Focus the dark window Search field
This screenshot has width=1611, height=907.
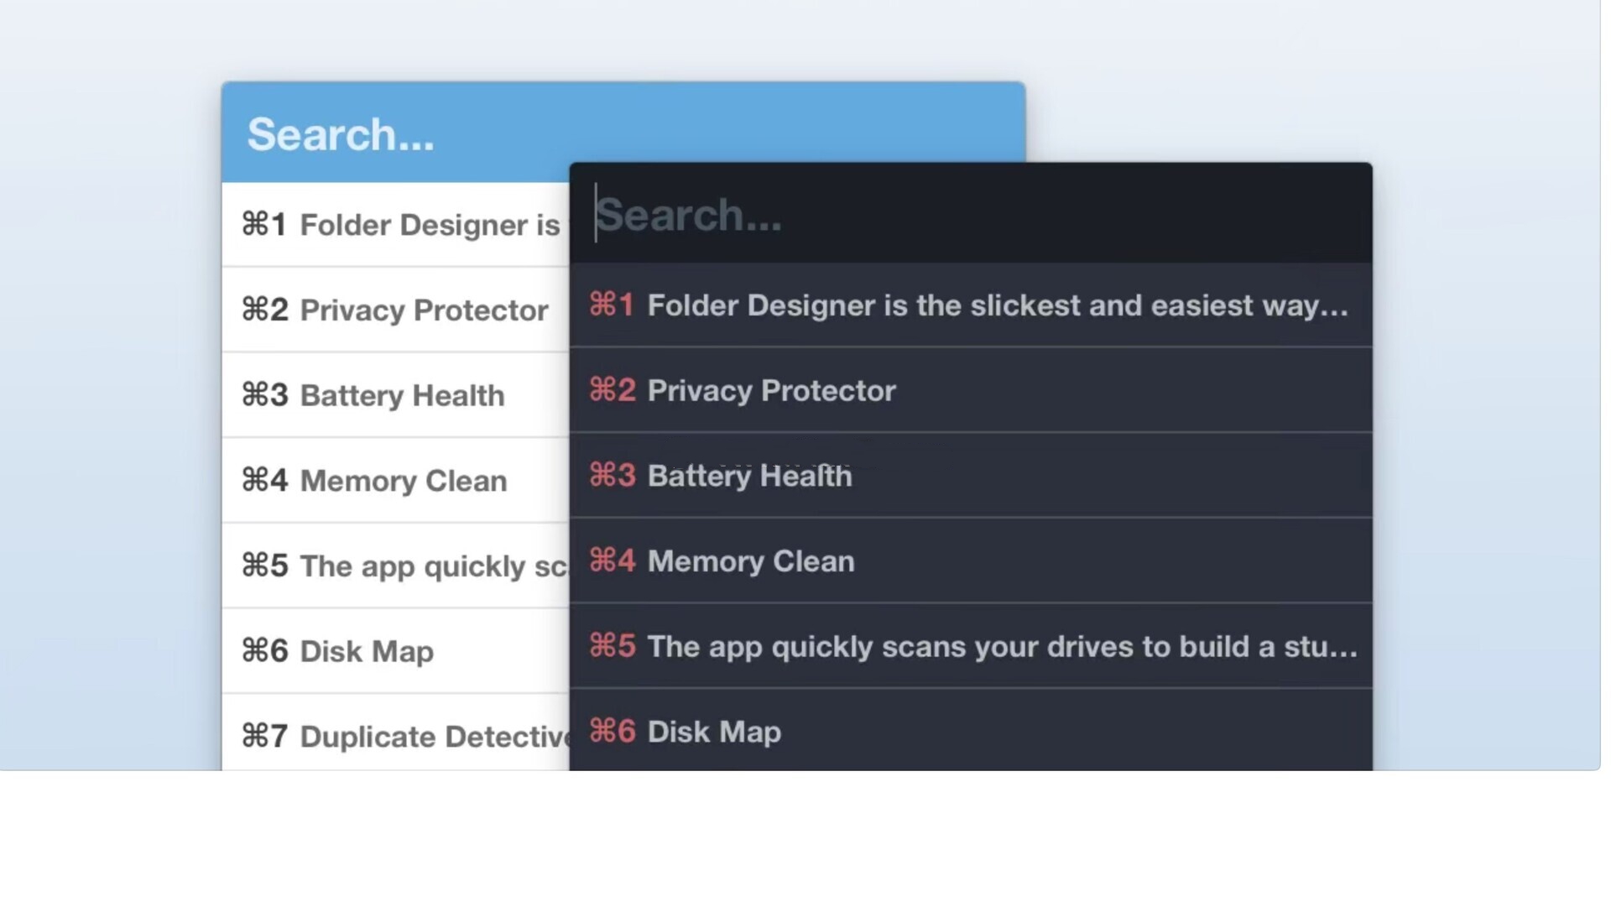971,214
